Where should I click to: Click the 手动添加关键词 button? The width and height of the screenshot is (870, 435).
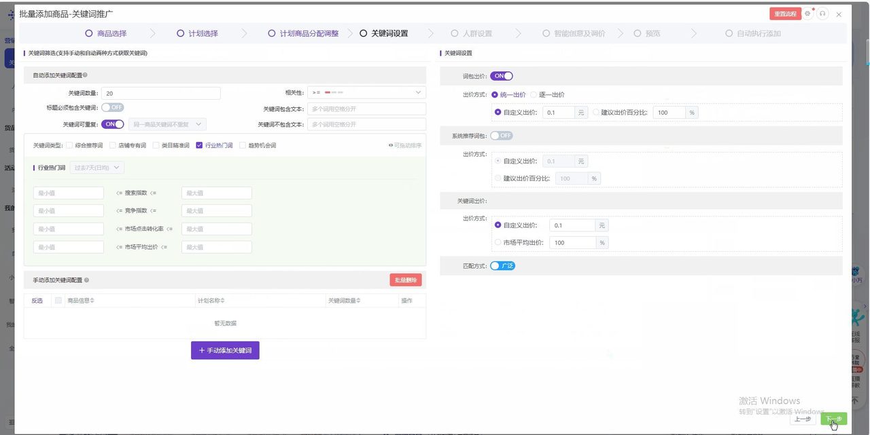[x=225, y=350]
